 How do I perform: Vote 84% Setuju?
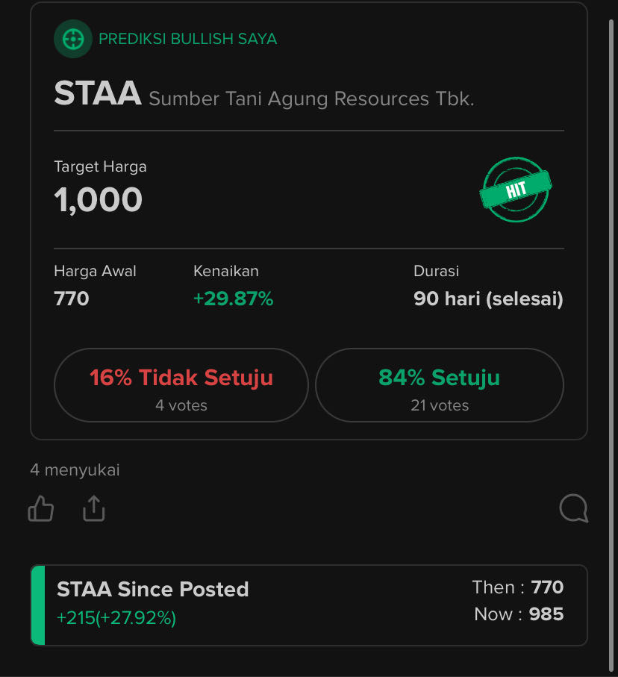440,385
